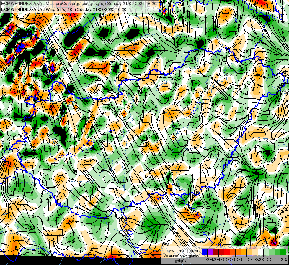Click the medium green swatch between 1 and 1.5
Image resolution: width=289 pixels, height=265 pixels.
coord(277,252)
